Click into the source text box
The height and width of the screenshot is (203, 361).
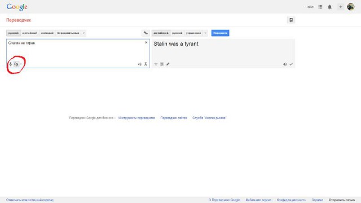[x=78, y=54]
